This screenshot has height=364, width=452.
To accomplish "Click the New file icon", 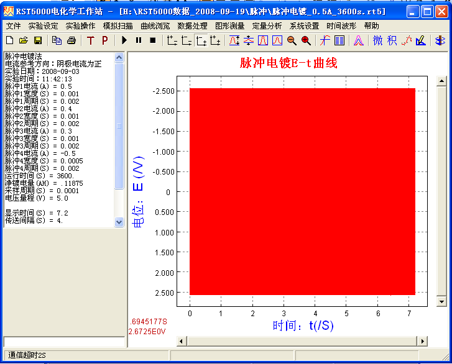I will coord(9,40).
